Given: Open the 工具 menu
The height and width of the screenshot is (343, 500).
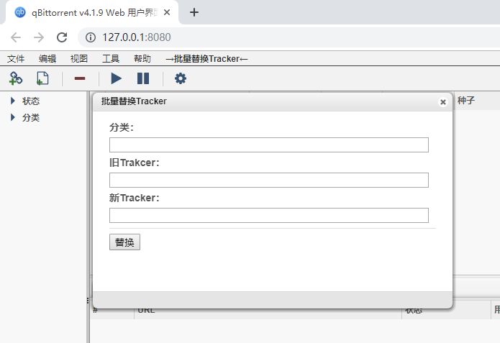Looking at the screenshot, I should click(x=111, y=59).
